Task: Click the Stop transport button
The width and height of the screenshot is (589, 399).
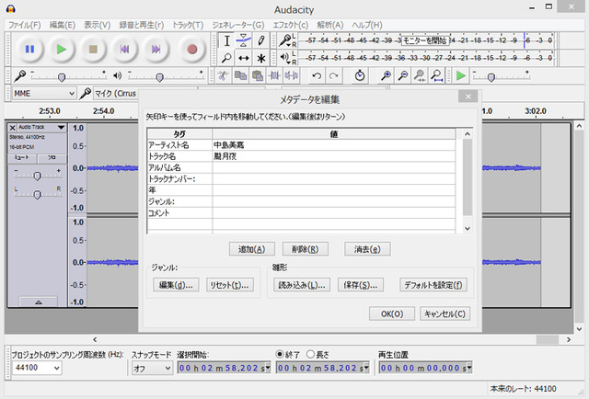Action: (x=93, y=49)
